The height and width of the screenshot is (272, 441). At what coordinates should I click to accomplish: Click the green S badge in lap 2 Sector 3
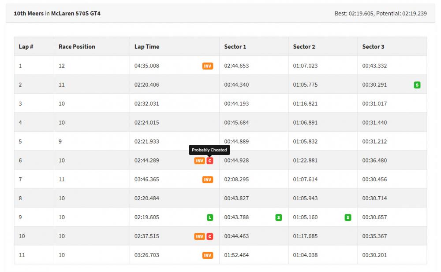click(417, 85)
